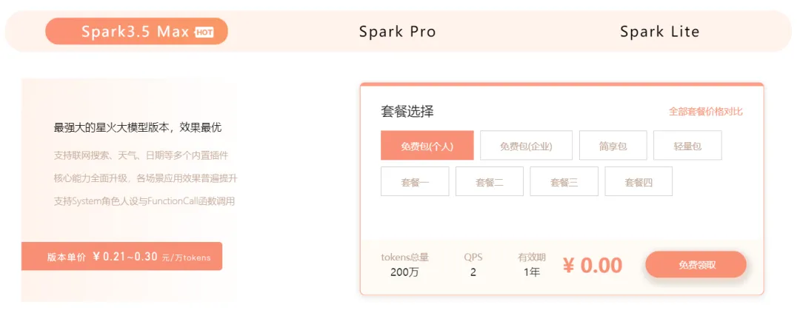This screenshot has height=313, width=800.
Task: Choose 套餐一 plan
Action: click(415, 182)
